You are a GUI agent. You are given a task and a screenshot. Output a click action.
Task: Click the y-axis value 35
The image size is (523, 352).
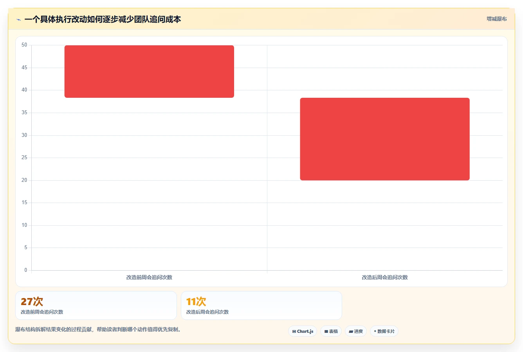24,113
